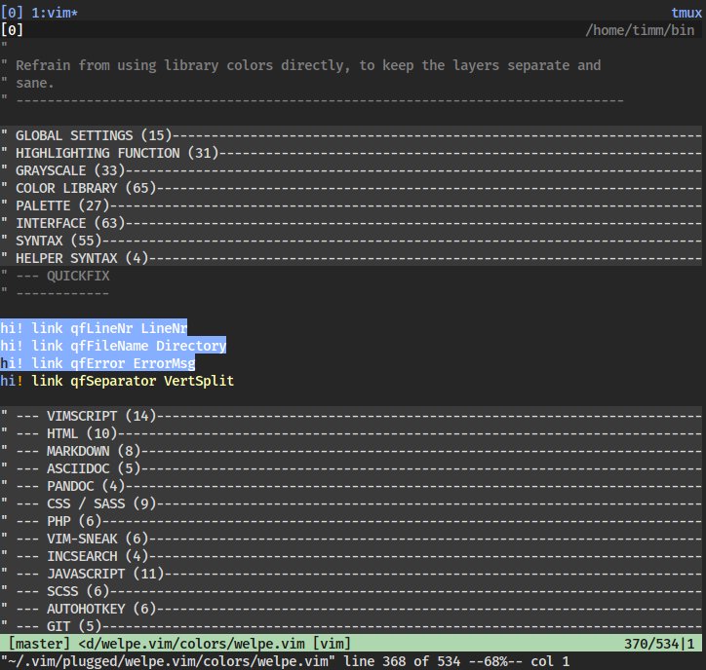Open the HELPER SYNTAX (4) fold
The height and width of the screenshot is (670, 706).
351,258
